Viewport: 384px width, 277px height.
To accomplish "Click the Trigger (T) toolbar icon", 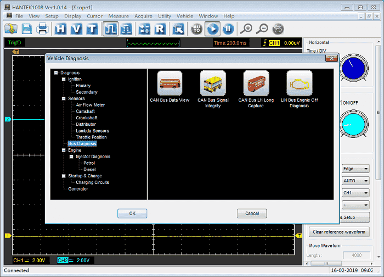I will click(x=92, y=29).
